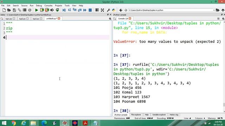The width and height of the screenshot is (225, 126).
Task: Switch to the tup3.py editor tab
Action: (36, 19)
